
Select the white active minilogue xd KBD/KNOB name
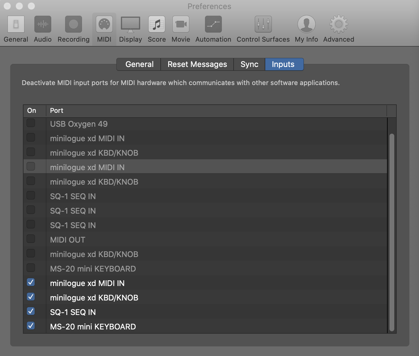(94, 298)
